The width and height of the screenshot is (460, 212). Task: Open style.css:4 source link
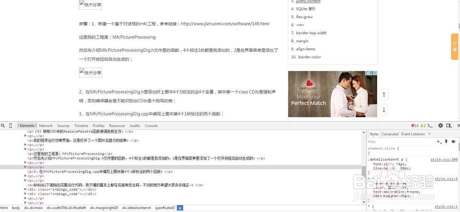pyautogui.click(x=446, y=179)
